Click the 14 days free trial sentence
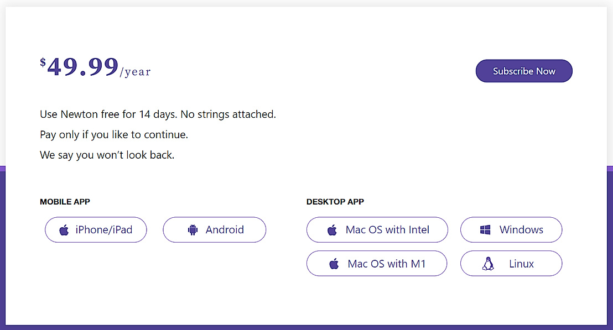This screenshot has width=613, height=330. pyautogui.click(x=158, y=114)
